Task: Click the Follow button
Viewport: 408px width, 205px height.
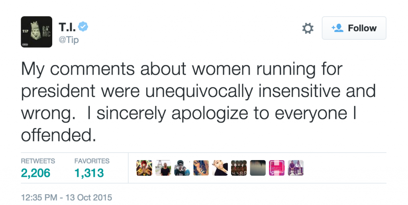Action: (354, 28)
